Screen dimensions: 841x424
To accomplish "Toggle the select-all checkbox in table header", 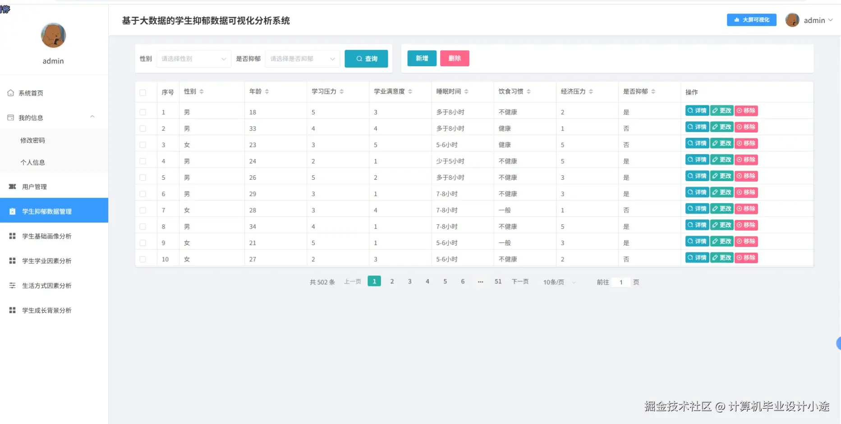I will click(144, 92).
